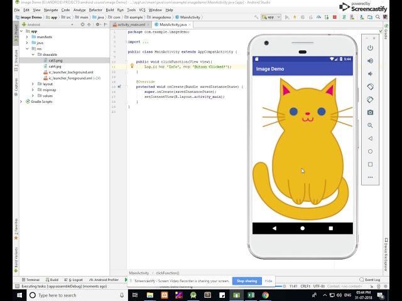
Task: Click the Search Everywhere magnifier icon
Action: coord(378,17)
